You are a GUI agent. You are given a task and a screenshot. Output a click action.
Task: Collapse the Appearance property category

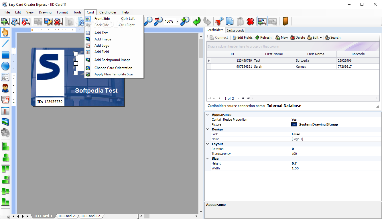click(x=208, y=115)
